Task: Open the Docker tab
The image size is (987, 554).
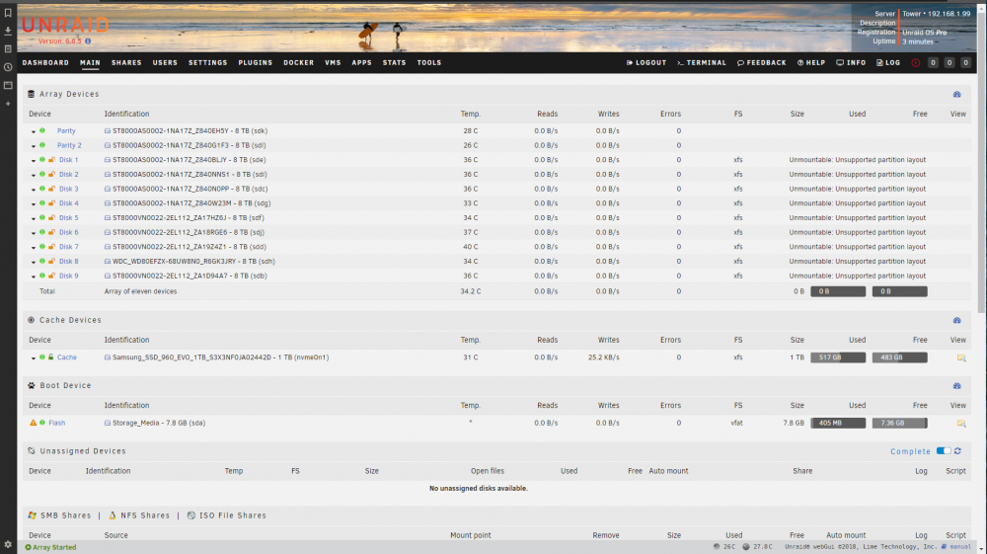Action: [x=298, y=63]
